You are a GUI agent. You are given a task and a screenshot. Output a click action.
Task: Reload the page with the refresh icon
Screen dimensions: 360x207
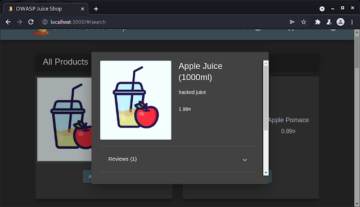[x=31, y=22]
